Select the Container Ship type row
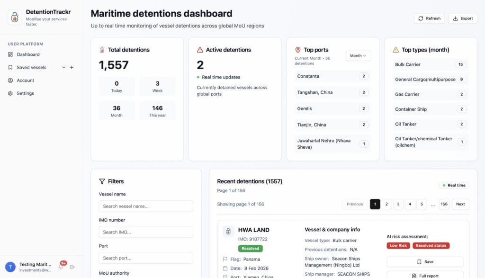This screenshot has height=278, width=485. click(x=431, y=109)
